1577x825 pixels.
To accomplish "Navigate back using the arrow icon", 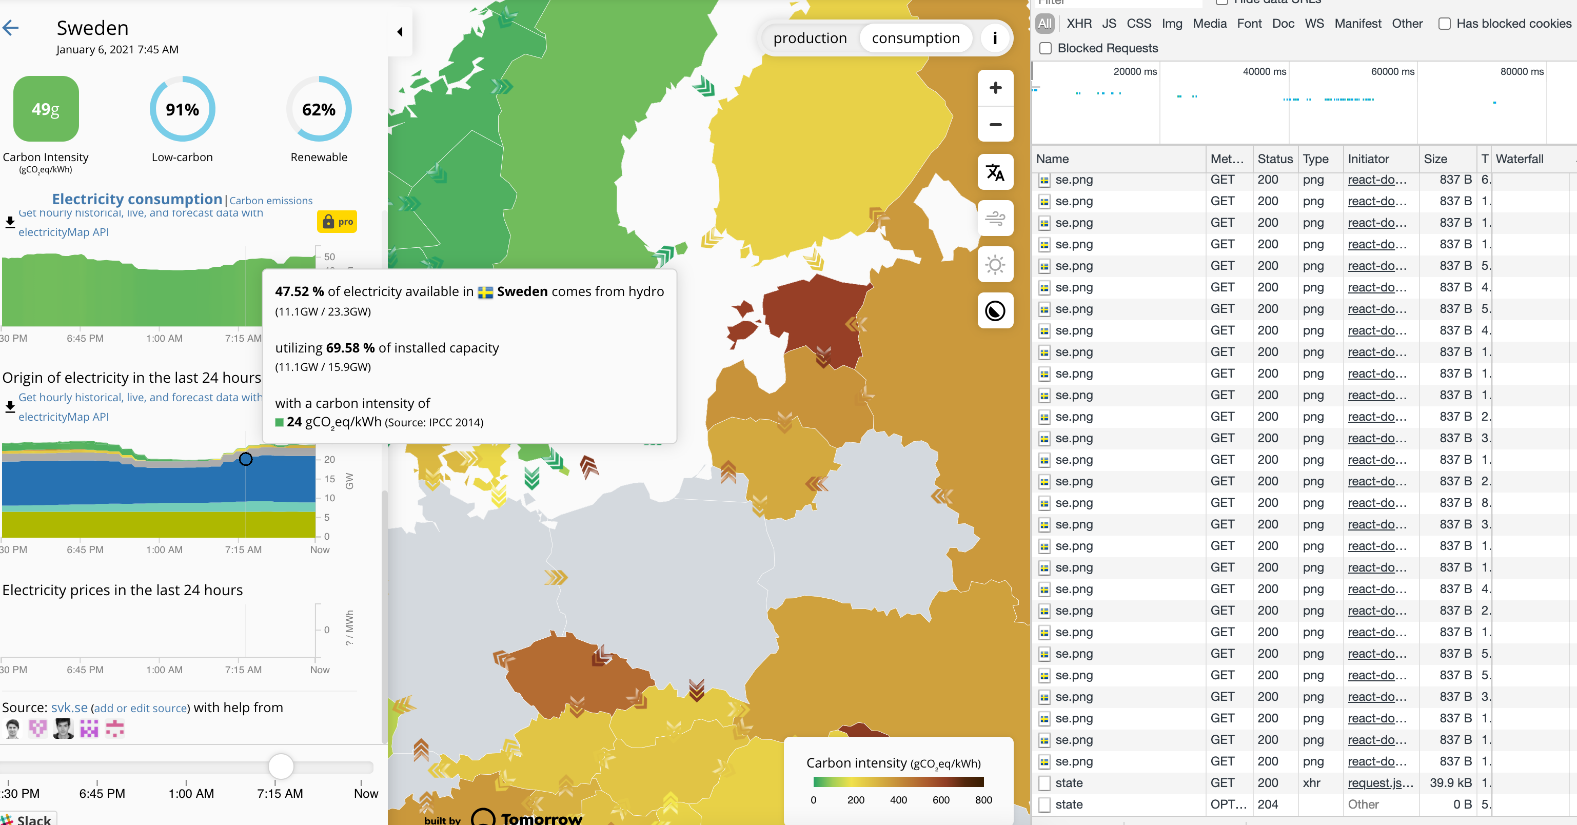I will pyautogui.click(x=10, y=28).
